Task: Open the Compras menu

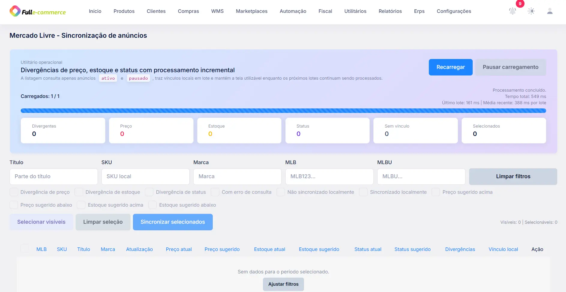Action: [x=188, y=11]
